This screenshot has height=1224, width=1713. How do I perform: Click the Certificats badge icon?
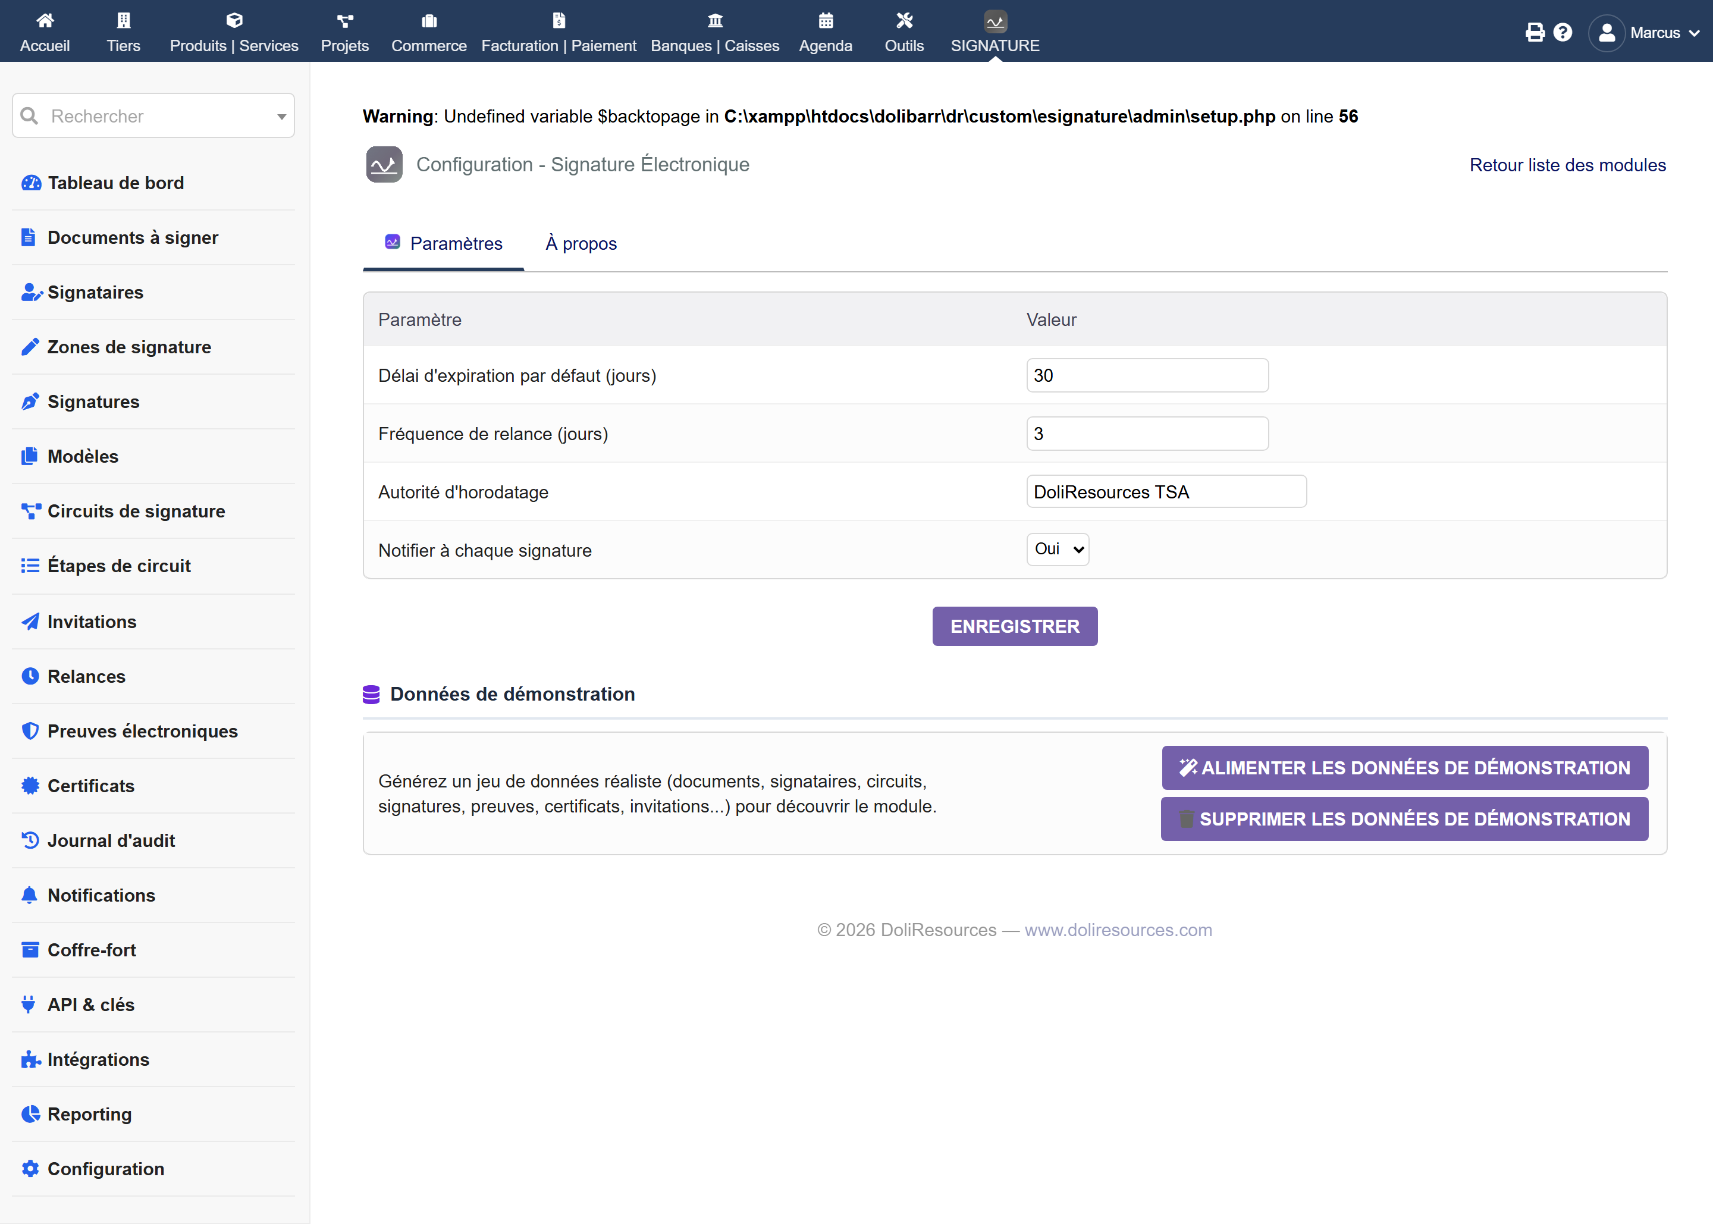point(30,785)
